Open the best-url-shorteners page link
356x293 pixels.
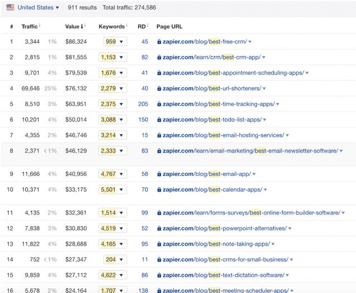click(x=212, y=89)
